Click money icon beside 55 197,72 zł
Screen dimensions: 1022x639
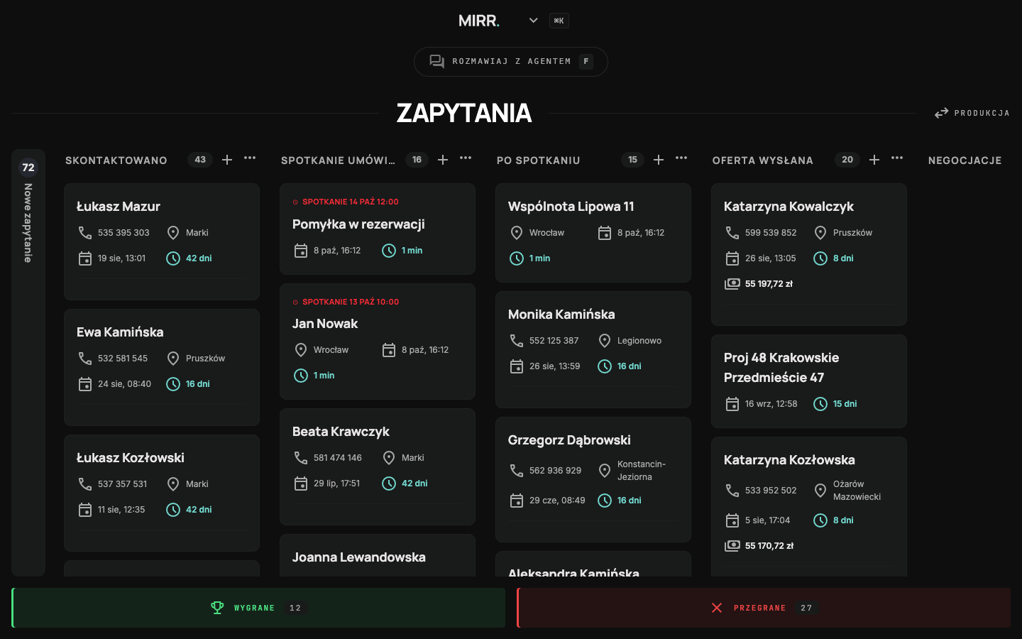pos(732,284)
